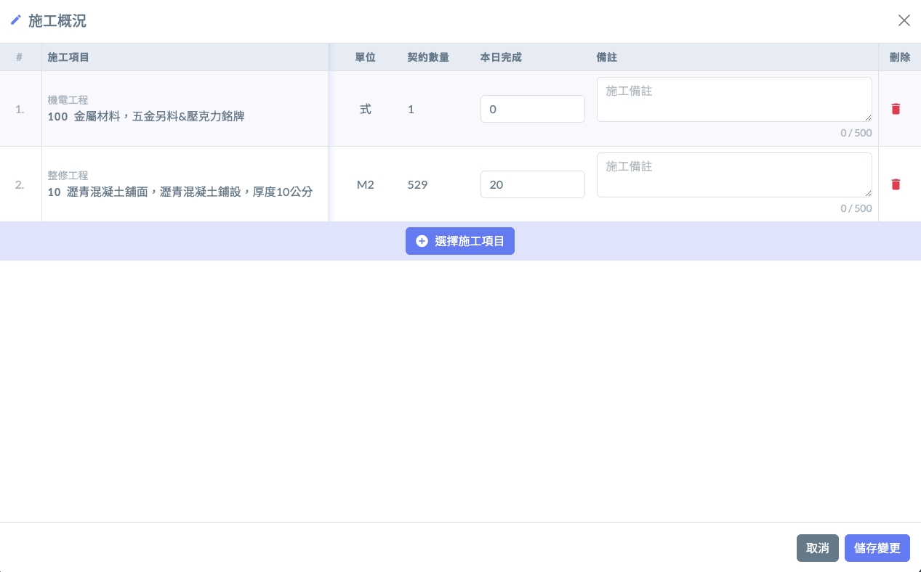
Task: Delete the 金屬材料 row with trash icon
Action: point(896,109)
